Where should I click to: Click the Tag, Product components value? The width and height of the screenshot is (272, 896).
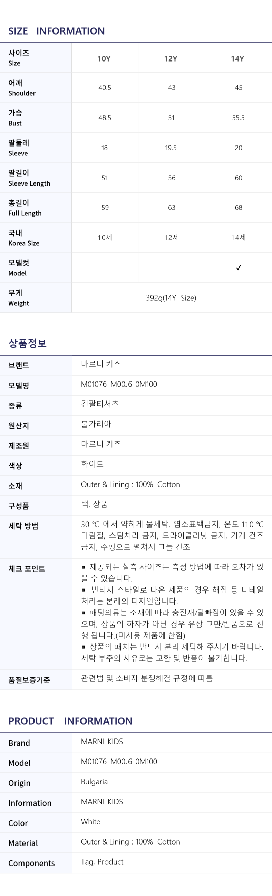coord(102,862)
